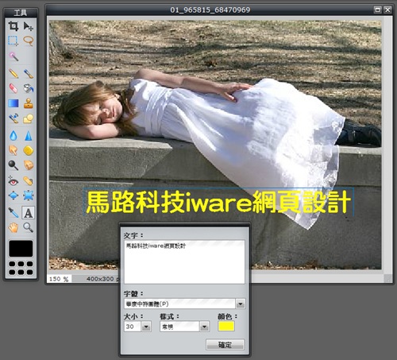Select the Crop tool
The image size is (397, 360).
click(13, 26)
